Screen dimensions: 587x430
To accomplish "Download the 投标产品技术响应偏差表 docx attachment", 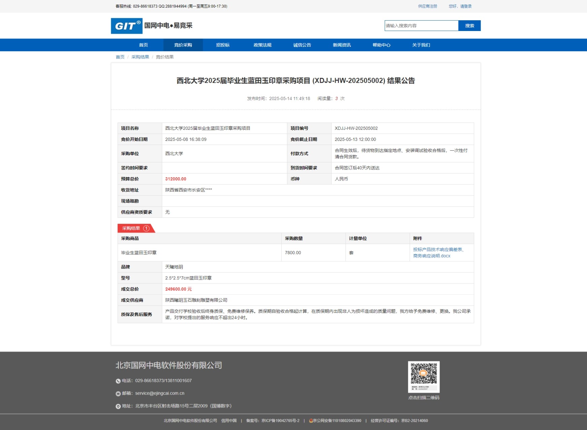I will click(438, 253).
